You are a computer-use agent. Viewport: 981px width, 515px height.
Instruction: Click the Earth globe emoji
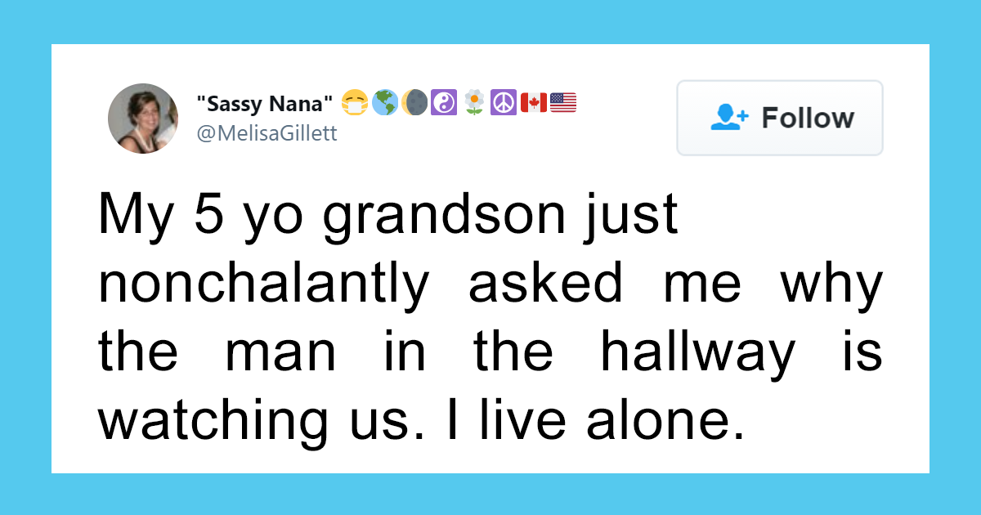pos(384,103)
